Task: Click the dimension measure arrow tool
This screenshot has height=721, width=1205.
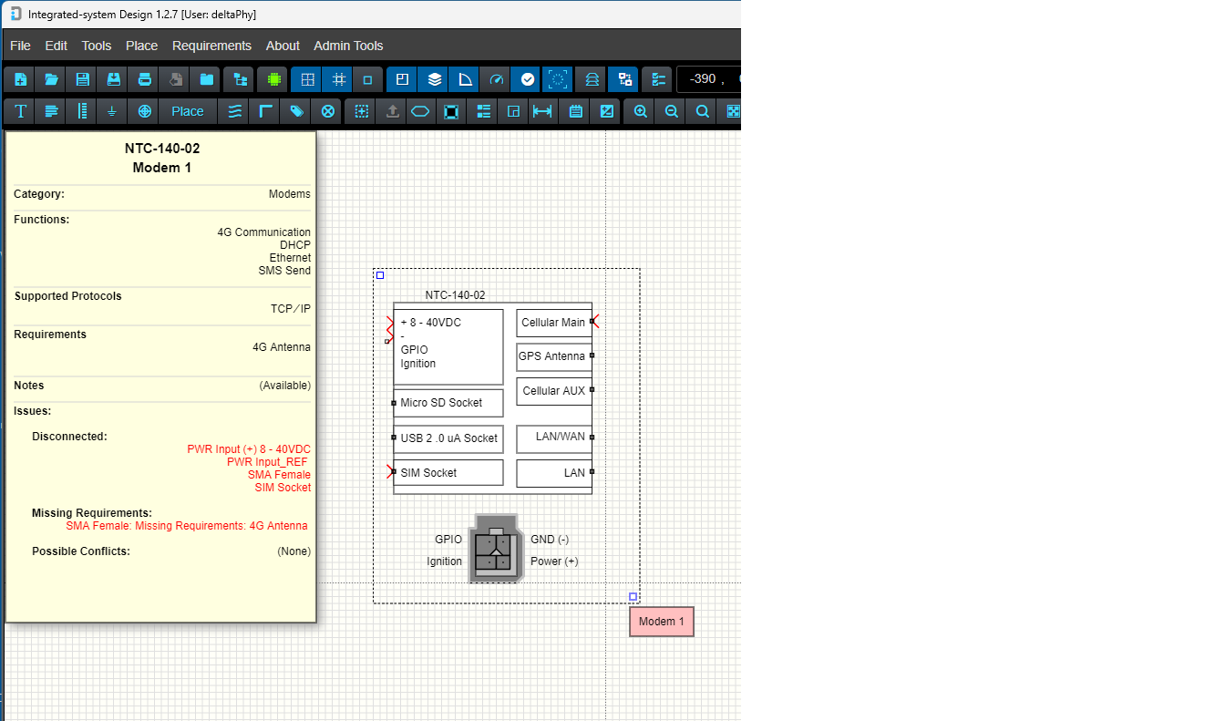Action: pyautogui.click(x=542, y=111)
